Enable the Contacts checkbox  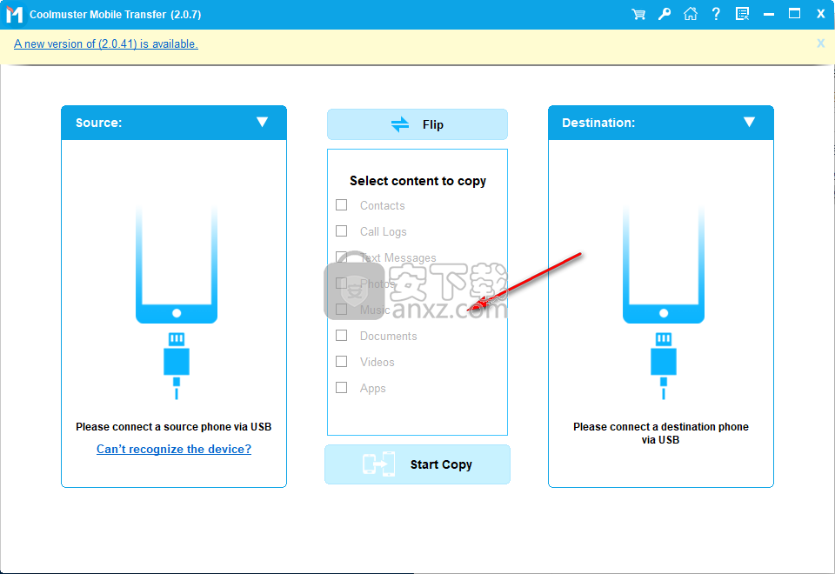[341, 205]
